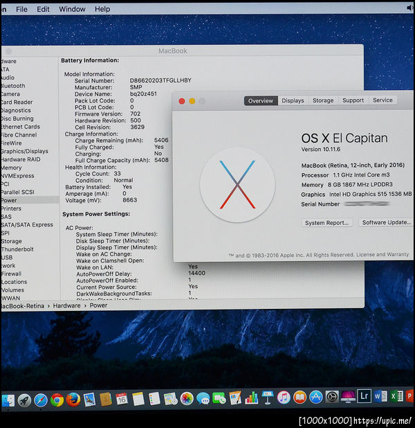Select Disc Burning in the sidebar
The image size is (415, 428).
(17, 118)
